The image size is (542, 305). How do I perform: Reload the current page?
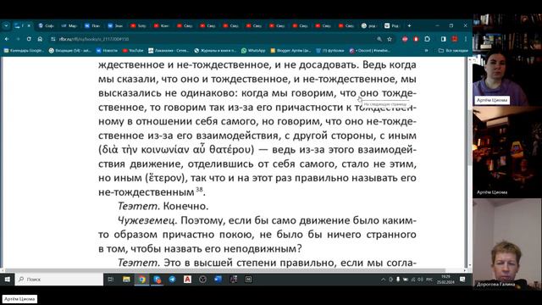tap(29, 39)
